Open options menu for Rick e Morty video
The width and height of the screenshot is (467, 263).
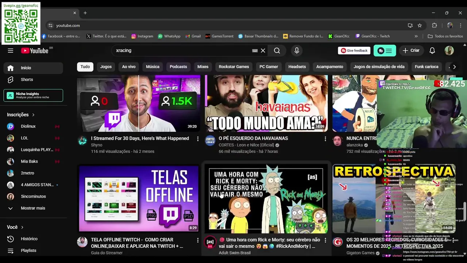click(325, 240)
